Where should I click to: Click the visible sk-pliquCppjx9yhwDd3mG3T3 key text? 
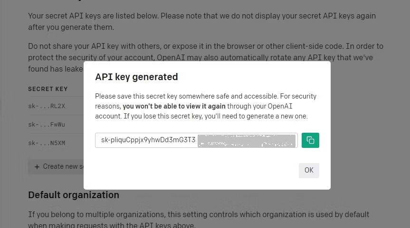pyautogui.click(x=148, y=140)
